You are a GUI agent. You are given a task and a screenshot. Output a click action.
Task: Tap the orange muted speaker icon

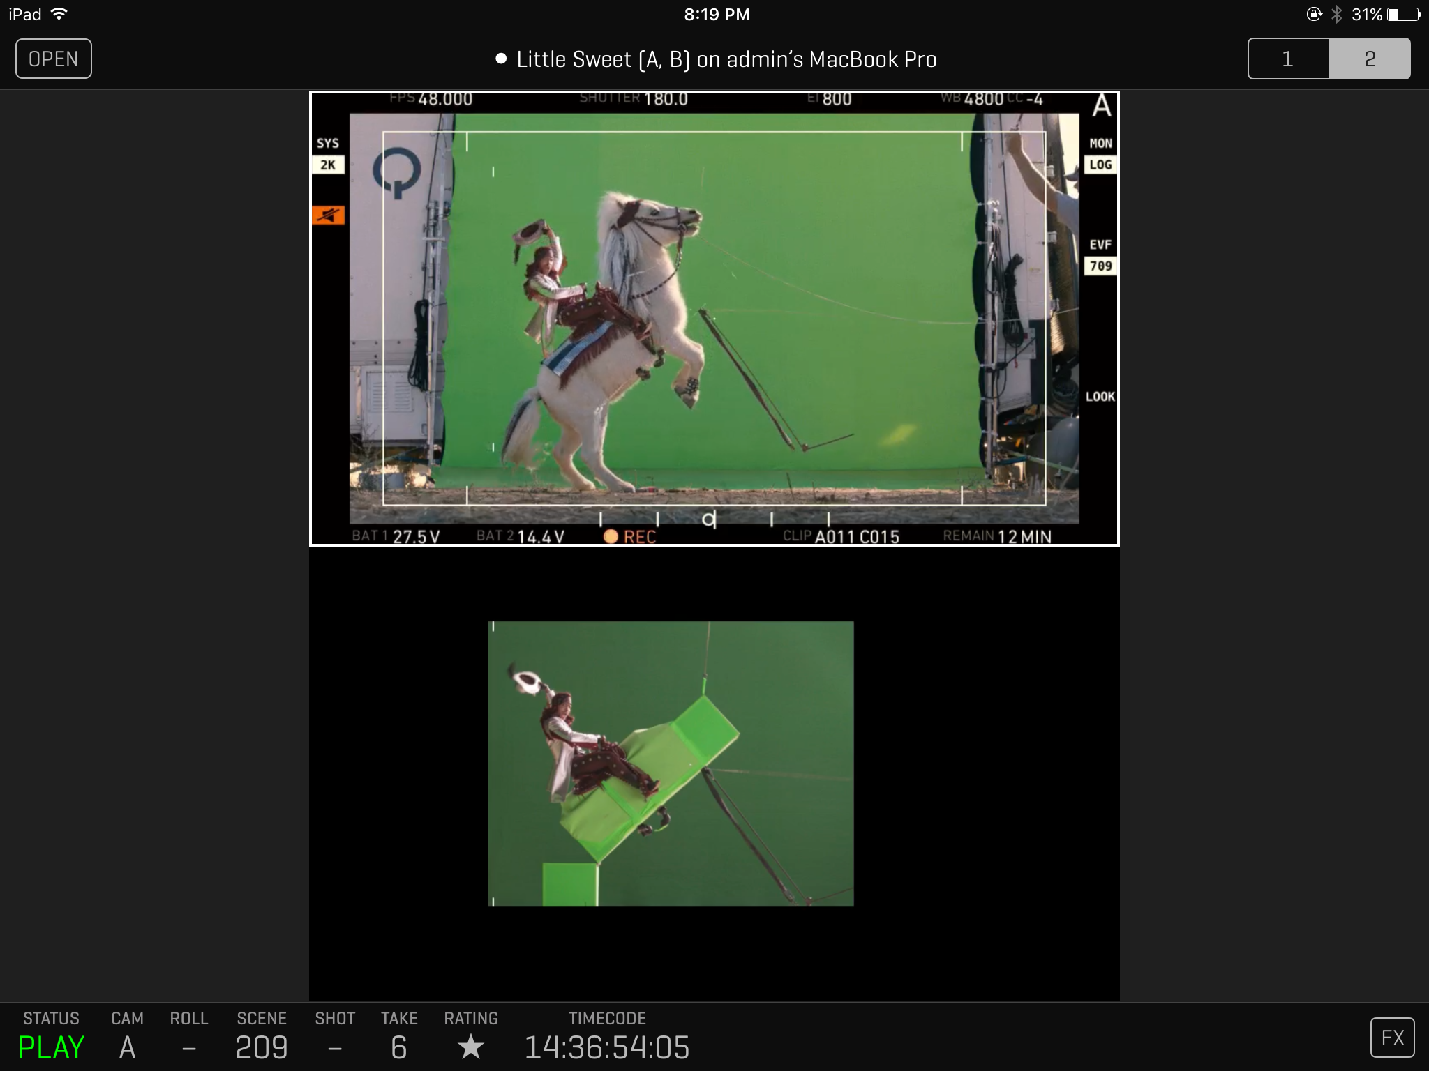[328, 215]
